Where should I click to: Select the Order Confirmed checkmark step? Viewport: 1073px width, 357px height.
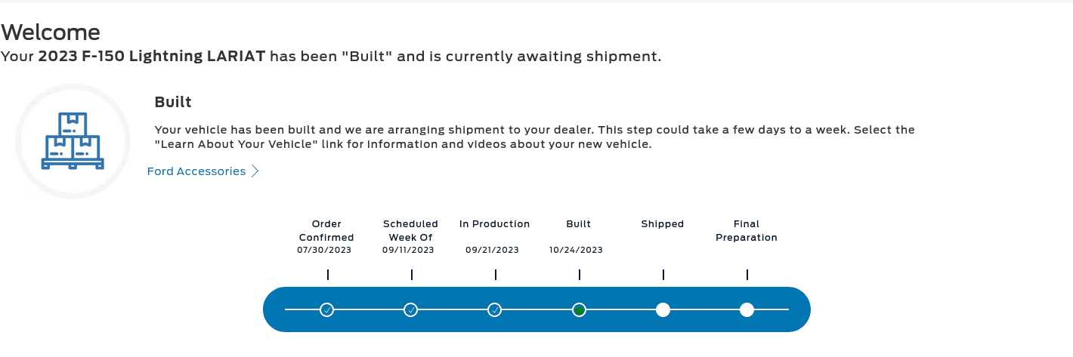pos(326,309)
